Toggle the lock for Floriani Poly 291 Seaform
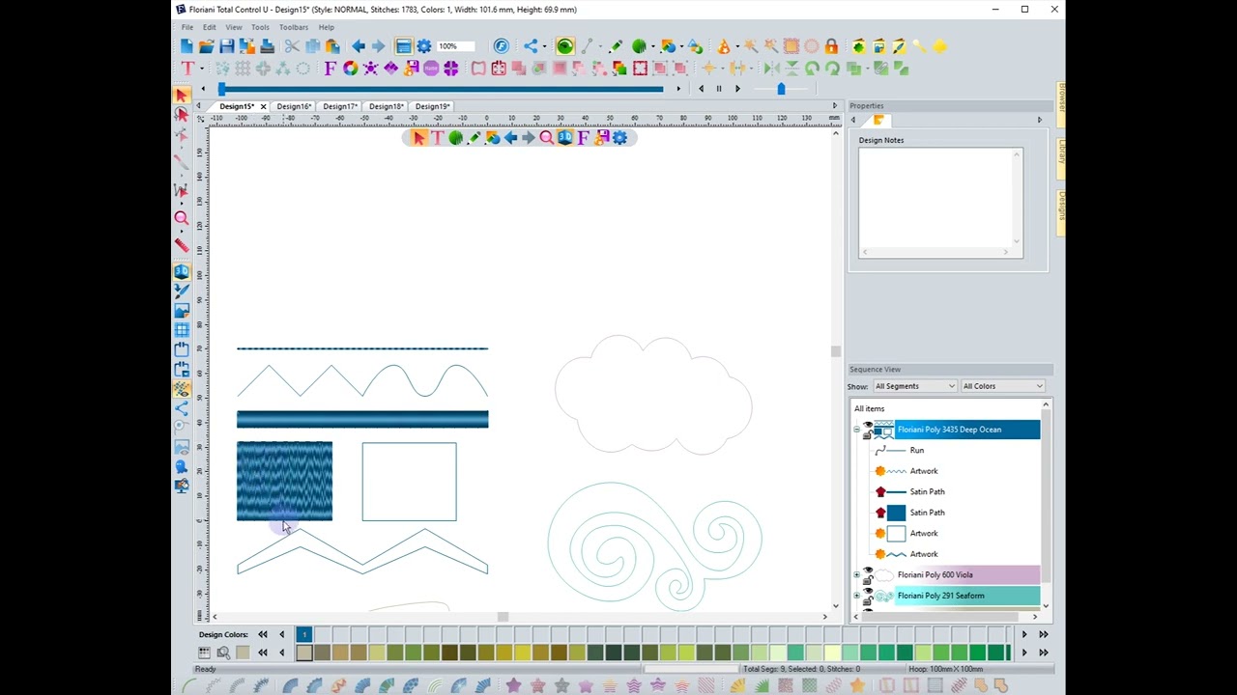Image resolution: width=1237 pixels, height=695 pixels. pyautogui.click(x=867, y=601)
